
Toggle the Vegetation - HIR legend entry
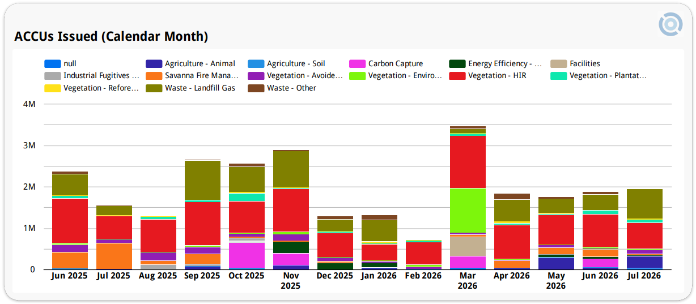tap(487, 75)
